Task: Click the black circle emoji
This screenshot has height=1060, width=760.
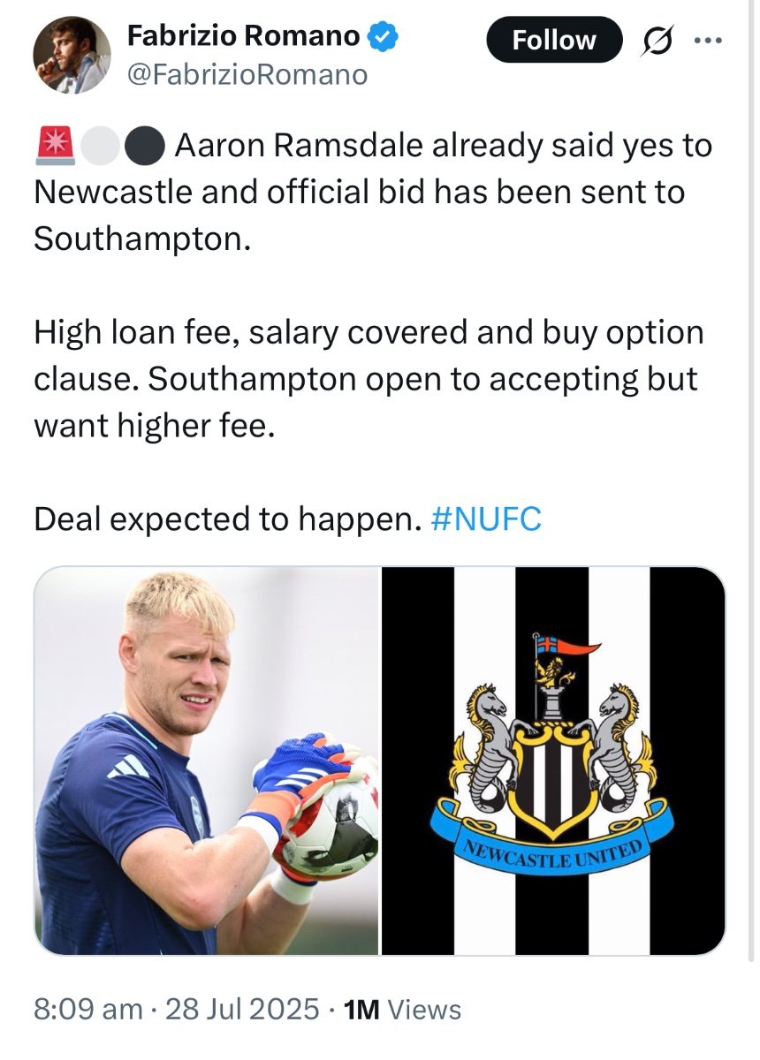Action: pyautogui.click(x=144, y=147)
